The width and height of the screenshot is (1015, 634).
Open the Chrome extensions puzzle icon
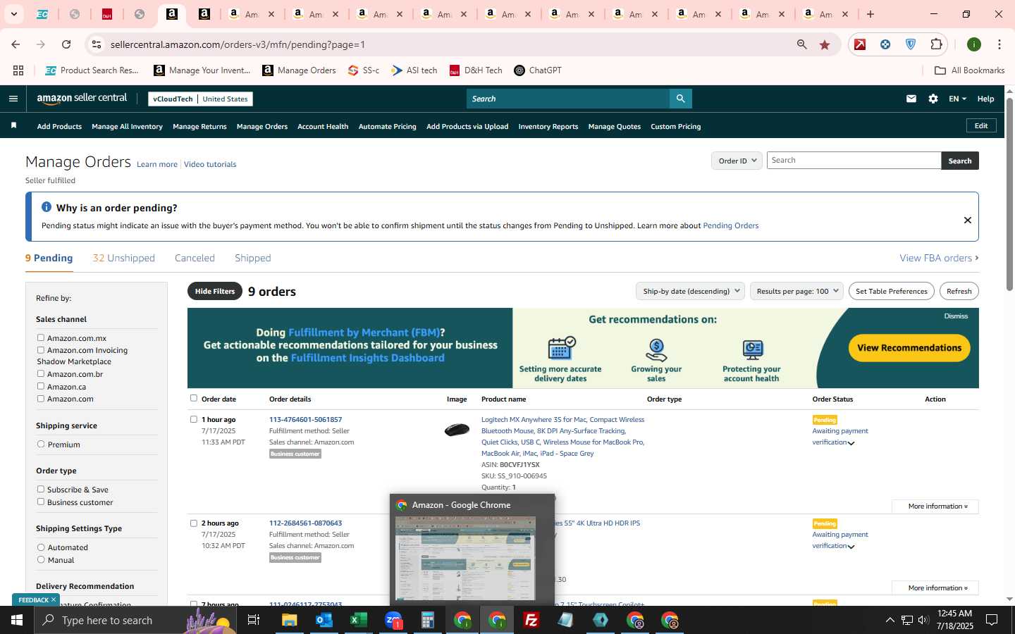(936, 44)
